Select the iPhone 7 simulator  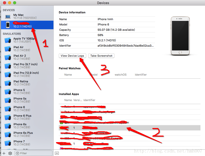coord(27,143)
